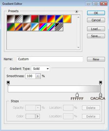
Task: Select the violet to orange gradient preset
Action: [x=43, y=19]
